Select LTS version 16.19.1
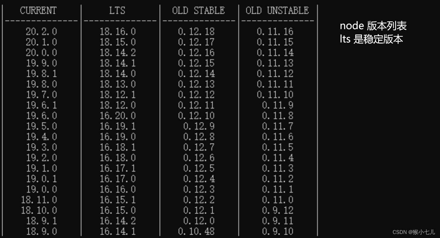Viewport: 440px width, 238px height. click(118, 126)
